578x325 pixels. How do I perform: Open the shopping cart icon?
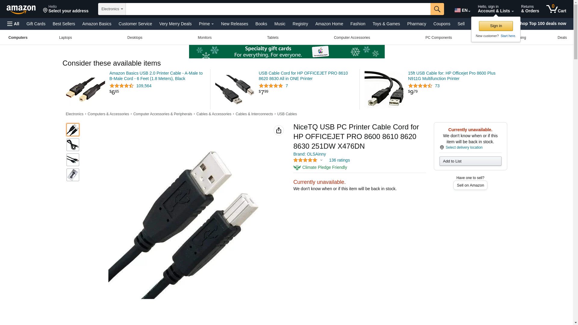tap(556, 9)
